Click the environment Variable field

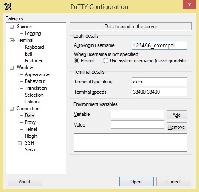tap(138, 114)
